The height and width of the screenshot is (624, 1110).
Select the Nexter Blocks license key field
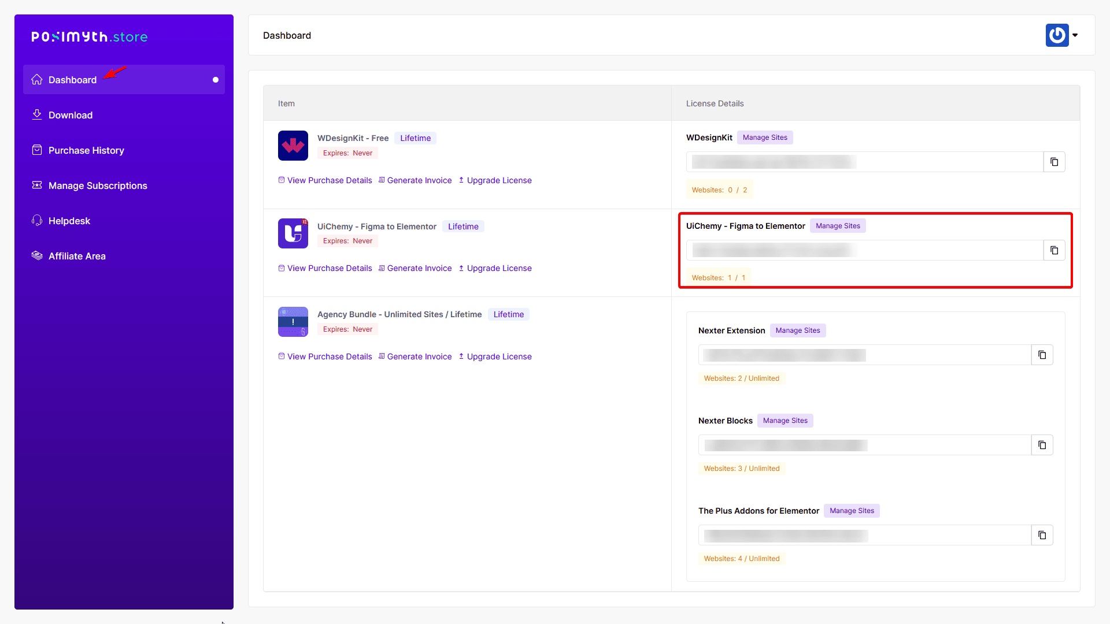coord(865,445)
